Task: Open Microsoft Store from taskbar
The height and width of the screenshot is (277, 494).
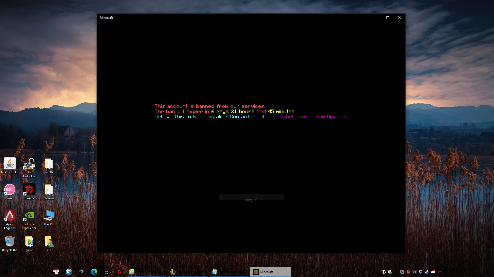Action: point(107,272)
